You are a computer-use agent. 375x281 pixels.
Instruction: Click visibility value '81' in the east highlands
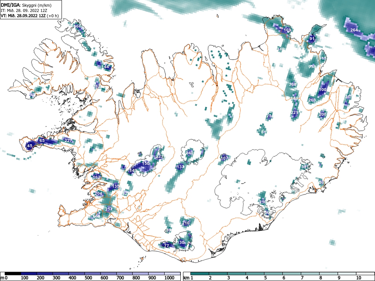264,132
